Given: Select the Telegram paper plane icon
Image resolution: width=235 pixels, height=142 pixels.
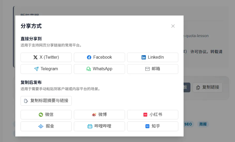Looking at the screenshot, I should tap(36, 69).
